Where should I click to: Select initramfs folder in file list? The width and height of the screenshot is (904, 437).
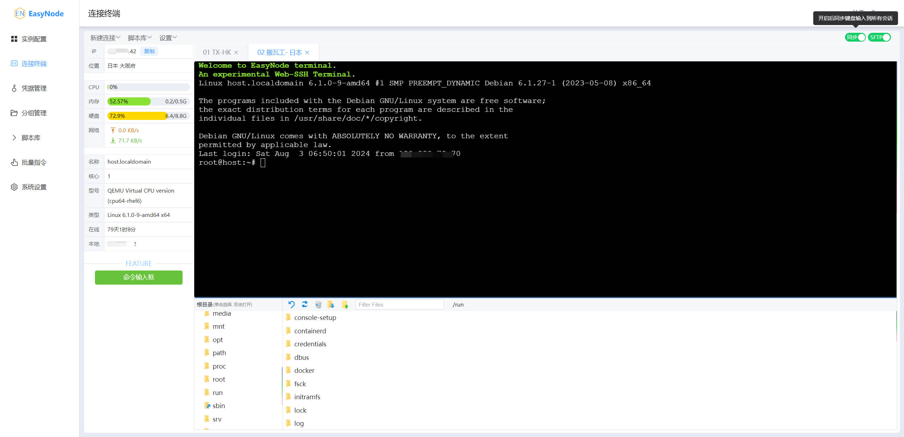point(307,397)
